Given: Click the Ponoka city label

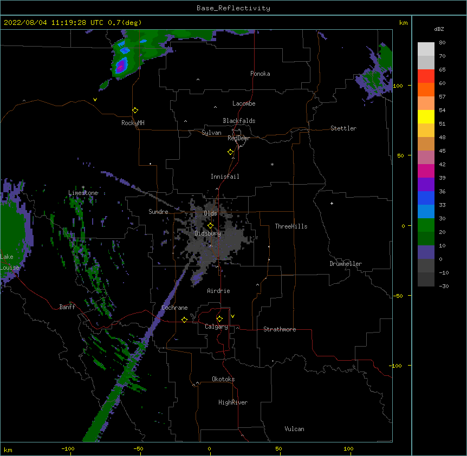Looking at the screenshot, I should tap(260, 74).
